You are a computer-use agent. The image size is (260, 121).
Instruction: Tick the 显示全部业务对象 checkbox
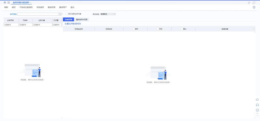pyautogui.click(x=66, y=14)
